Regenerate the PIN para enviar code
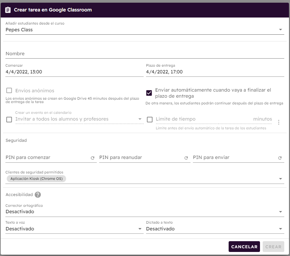 pos(280,158)
